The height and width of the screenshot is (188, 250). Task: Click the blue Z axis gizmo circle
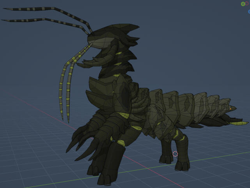tap(249, 12)
